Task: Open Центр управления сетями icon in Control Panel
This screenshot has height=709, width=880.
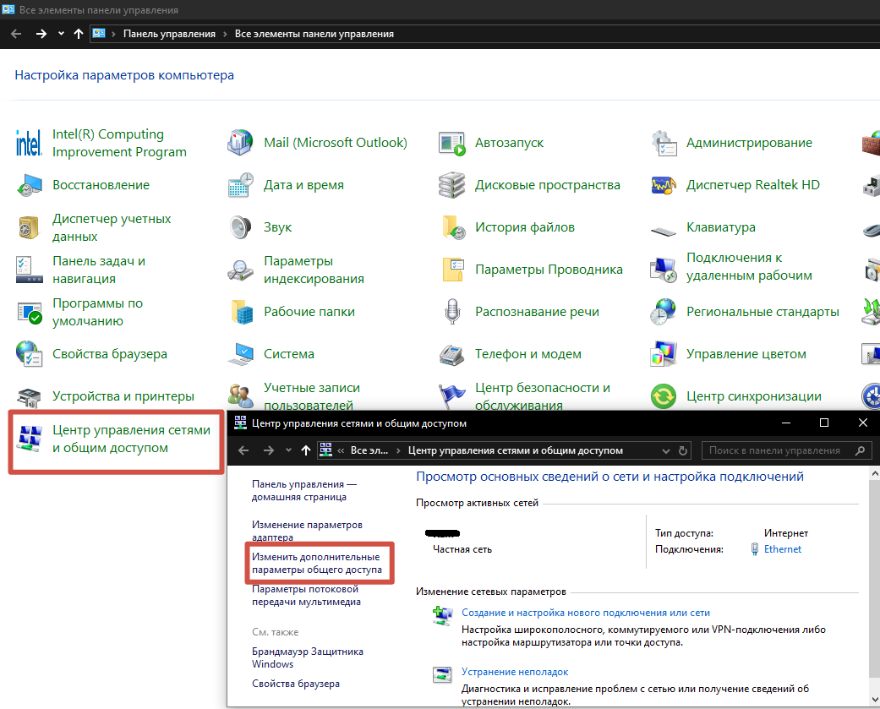Action: click(29, 439)
